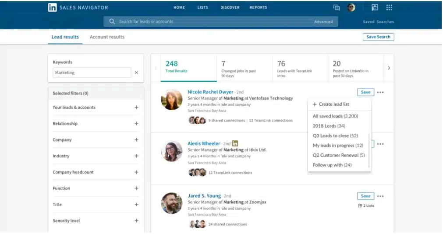
Task: Expand the Title filter
Action: pyautogui.click(x=136, y=205)
